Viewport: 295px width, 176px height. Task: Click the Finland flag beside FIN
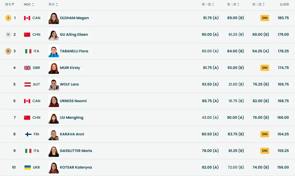[x=28, y=134]
